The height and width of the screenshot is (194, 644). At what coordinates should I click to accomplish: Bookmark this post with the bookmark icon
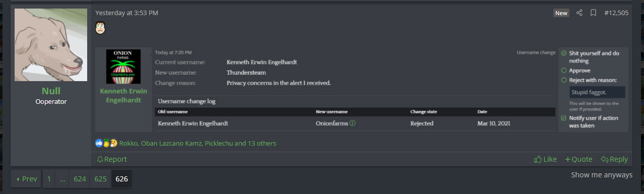[593, 13]
